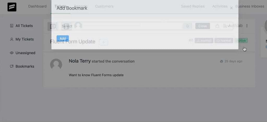Close the Add Bookmark dialog
The image size is (267, 122).
tap(231, 8)
